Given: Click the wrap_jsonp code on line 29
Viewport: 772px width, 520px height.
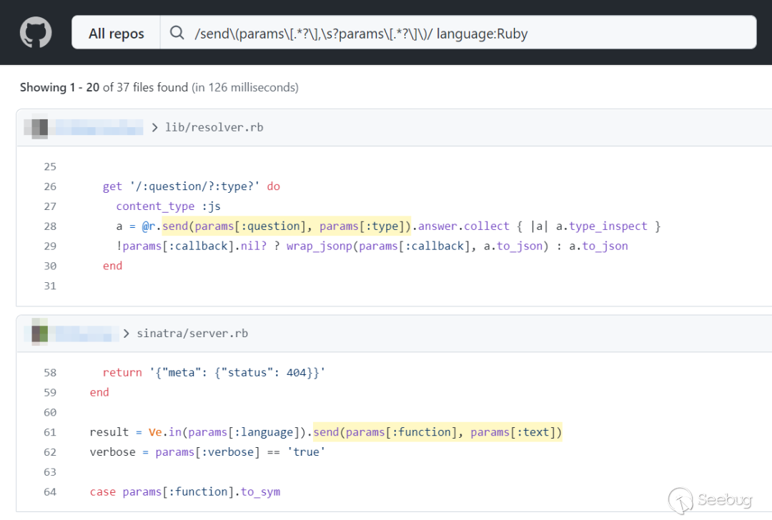Looking at the screenshot, I should coord(320,246).
